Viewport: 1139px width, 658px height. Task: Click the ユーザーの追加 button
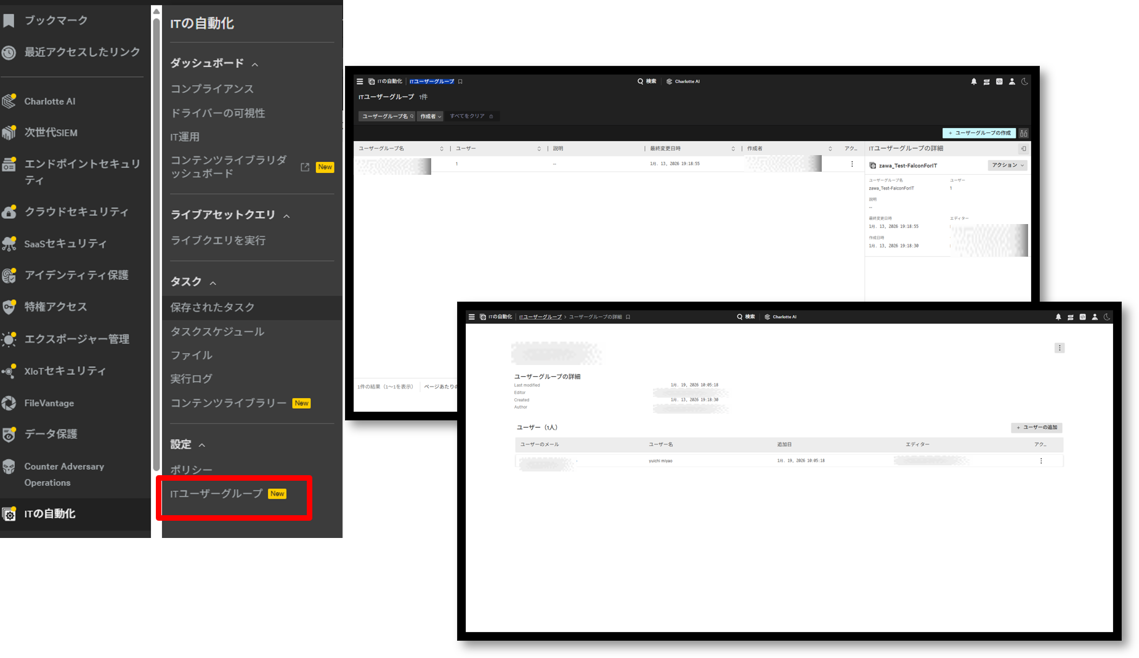1036,428
